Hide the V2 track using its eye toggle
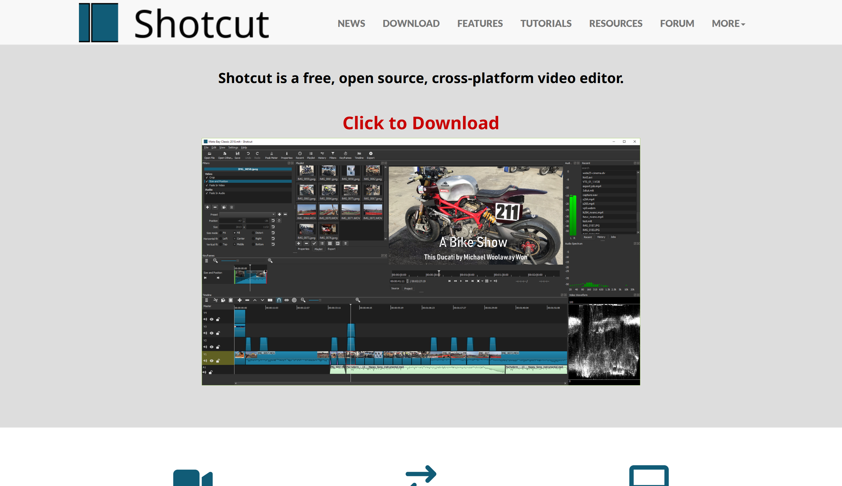 coord(212,347)
